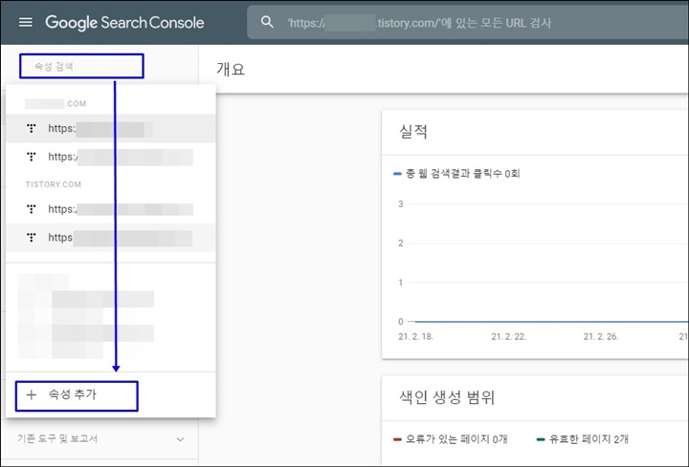The width and height of the screenshot is (689, 467).
Task: Click the 21. 2. 22. date label
Action: click(x=508, y=337)
